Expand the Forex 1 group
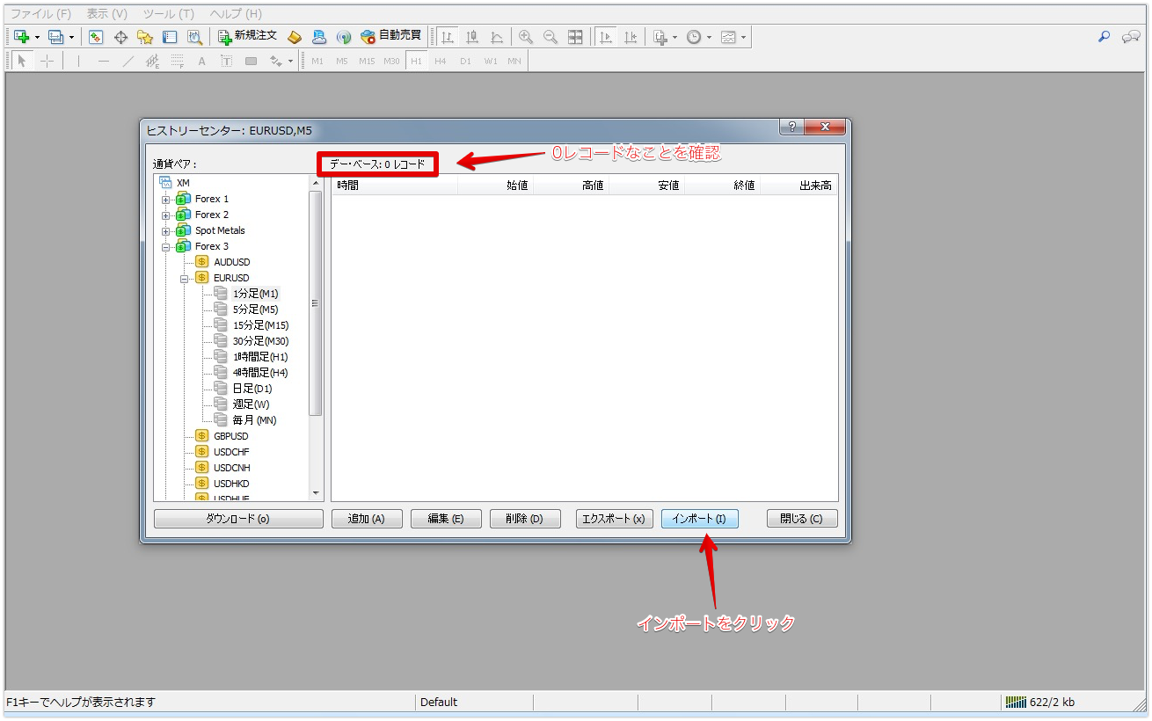The image size is (1152, 721). click(x=166, y=198)
